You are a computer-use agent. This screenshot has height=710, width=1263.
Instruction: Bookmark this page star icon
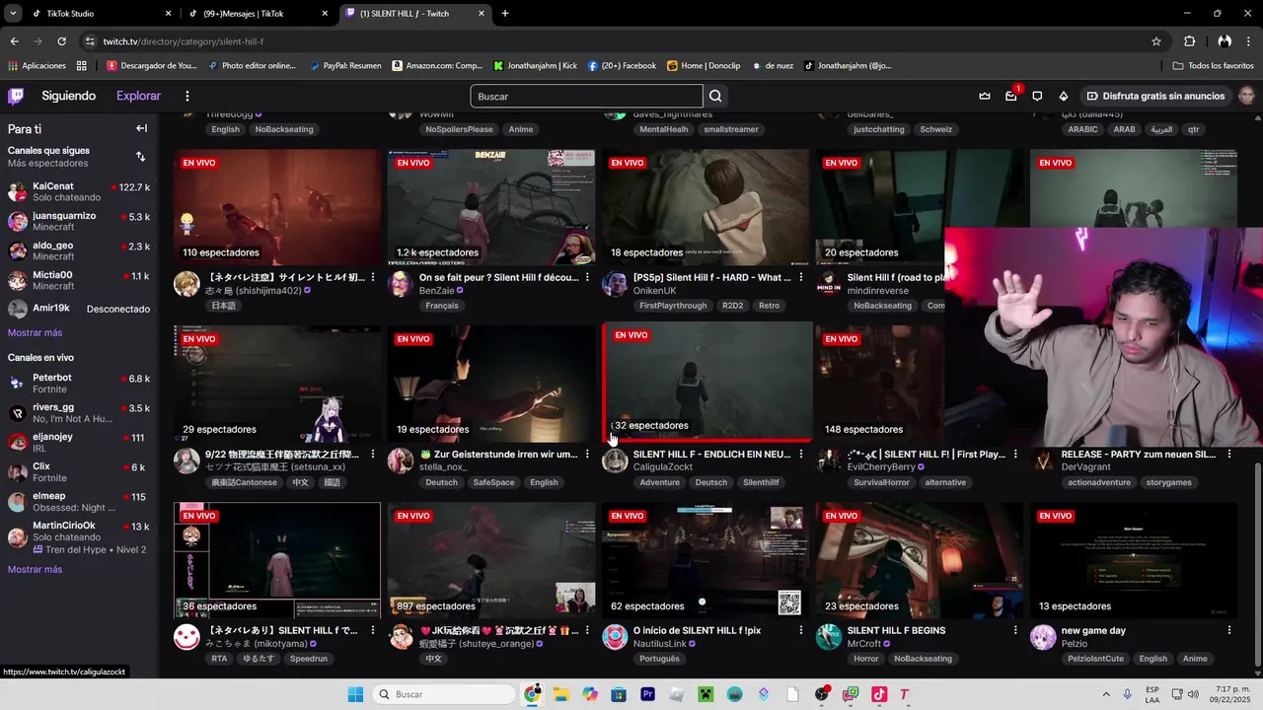1156,41
